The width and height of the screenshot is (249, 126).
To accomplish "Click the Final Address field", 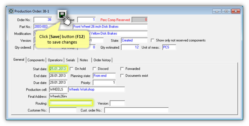I will [x=58, y=96].
